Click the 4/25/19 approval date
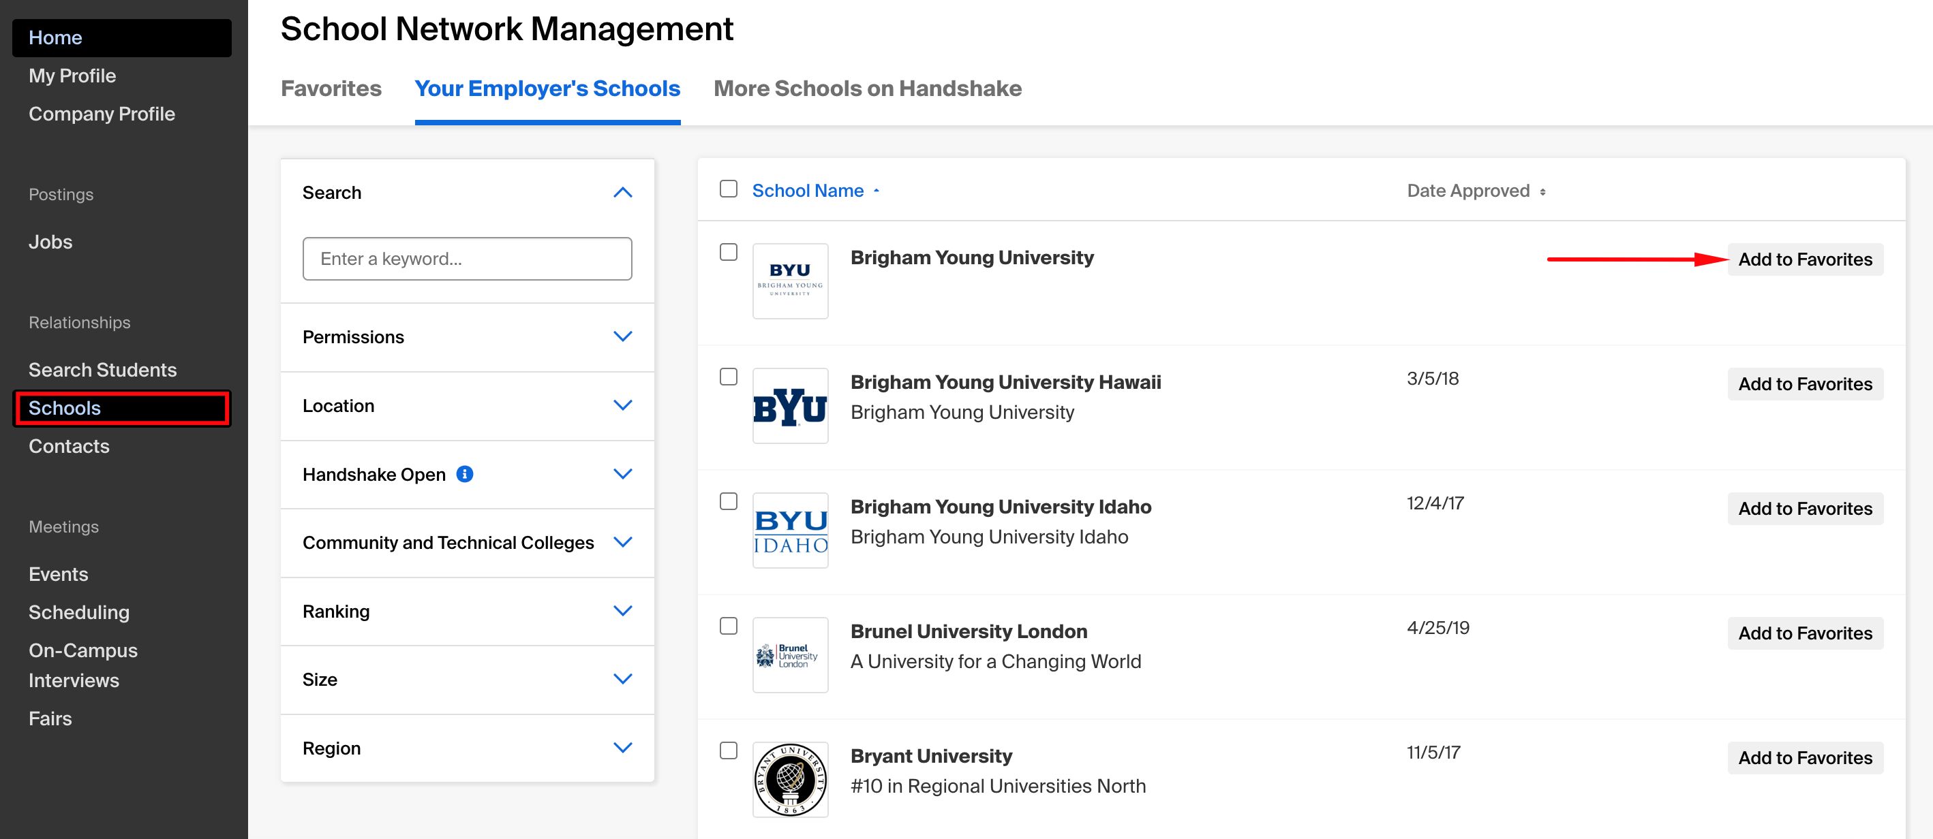The height and width of the screenshot is (839, 1933). pos(1437,628)
